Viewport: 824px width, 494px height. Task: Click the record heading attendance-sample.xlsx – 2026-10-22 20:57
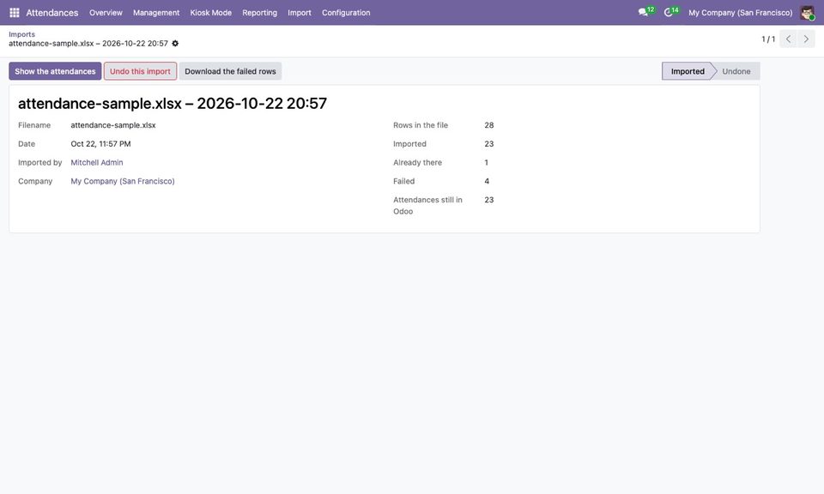(x=173, y=104)
